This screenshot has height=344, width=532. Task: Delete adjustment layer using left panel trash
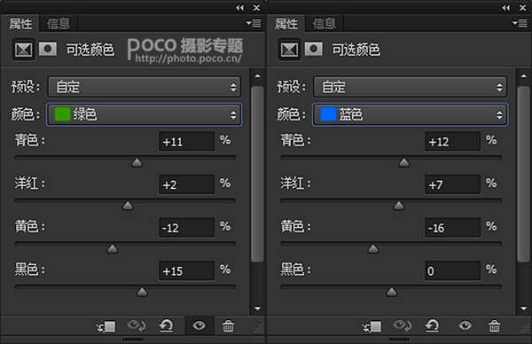[x=228, y=326]
